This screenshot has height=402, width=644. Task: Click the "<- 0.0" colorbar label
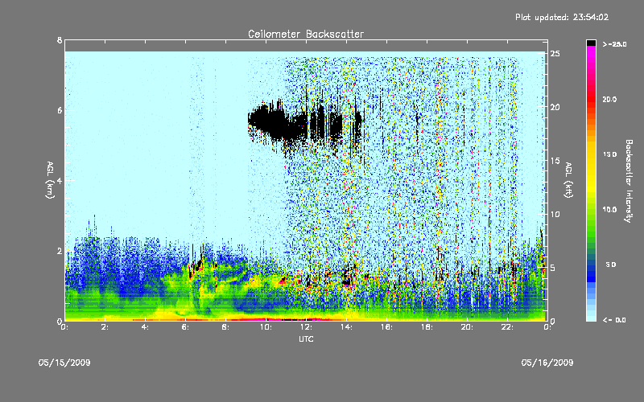[x=614, y=320]
